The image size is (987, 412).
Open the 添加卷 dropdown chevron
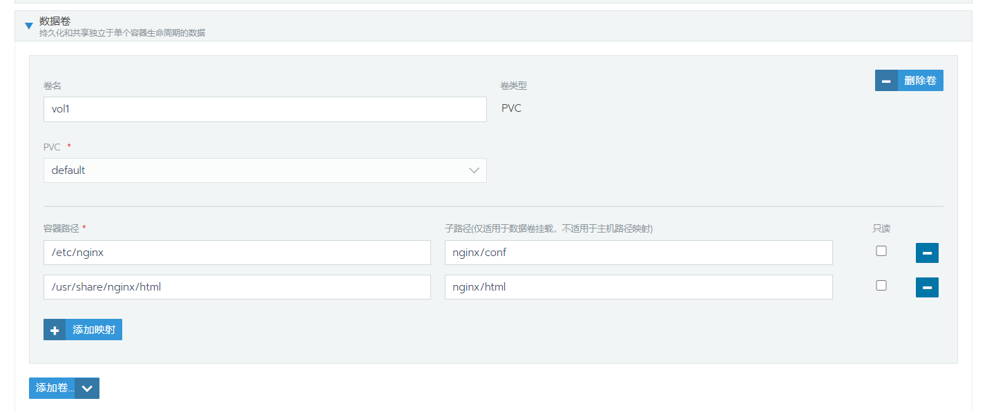pos(87,388)
